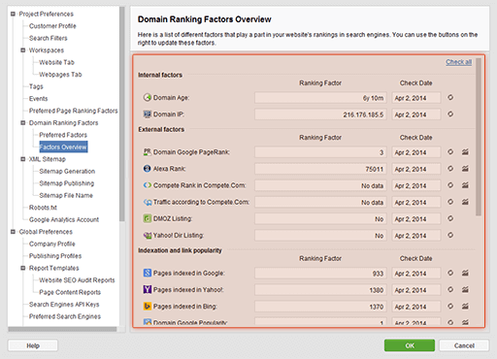The width and height of the screenshot is (497, 359).
Task: Collapse the Report Templates tree node
Action: pos(23,268)
